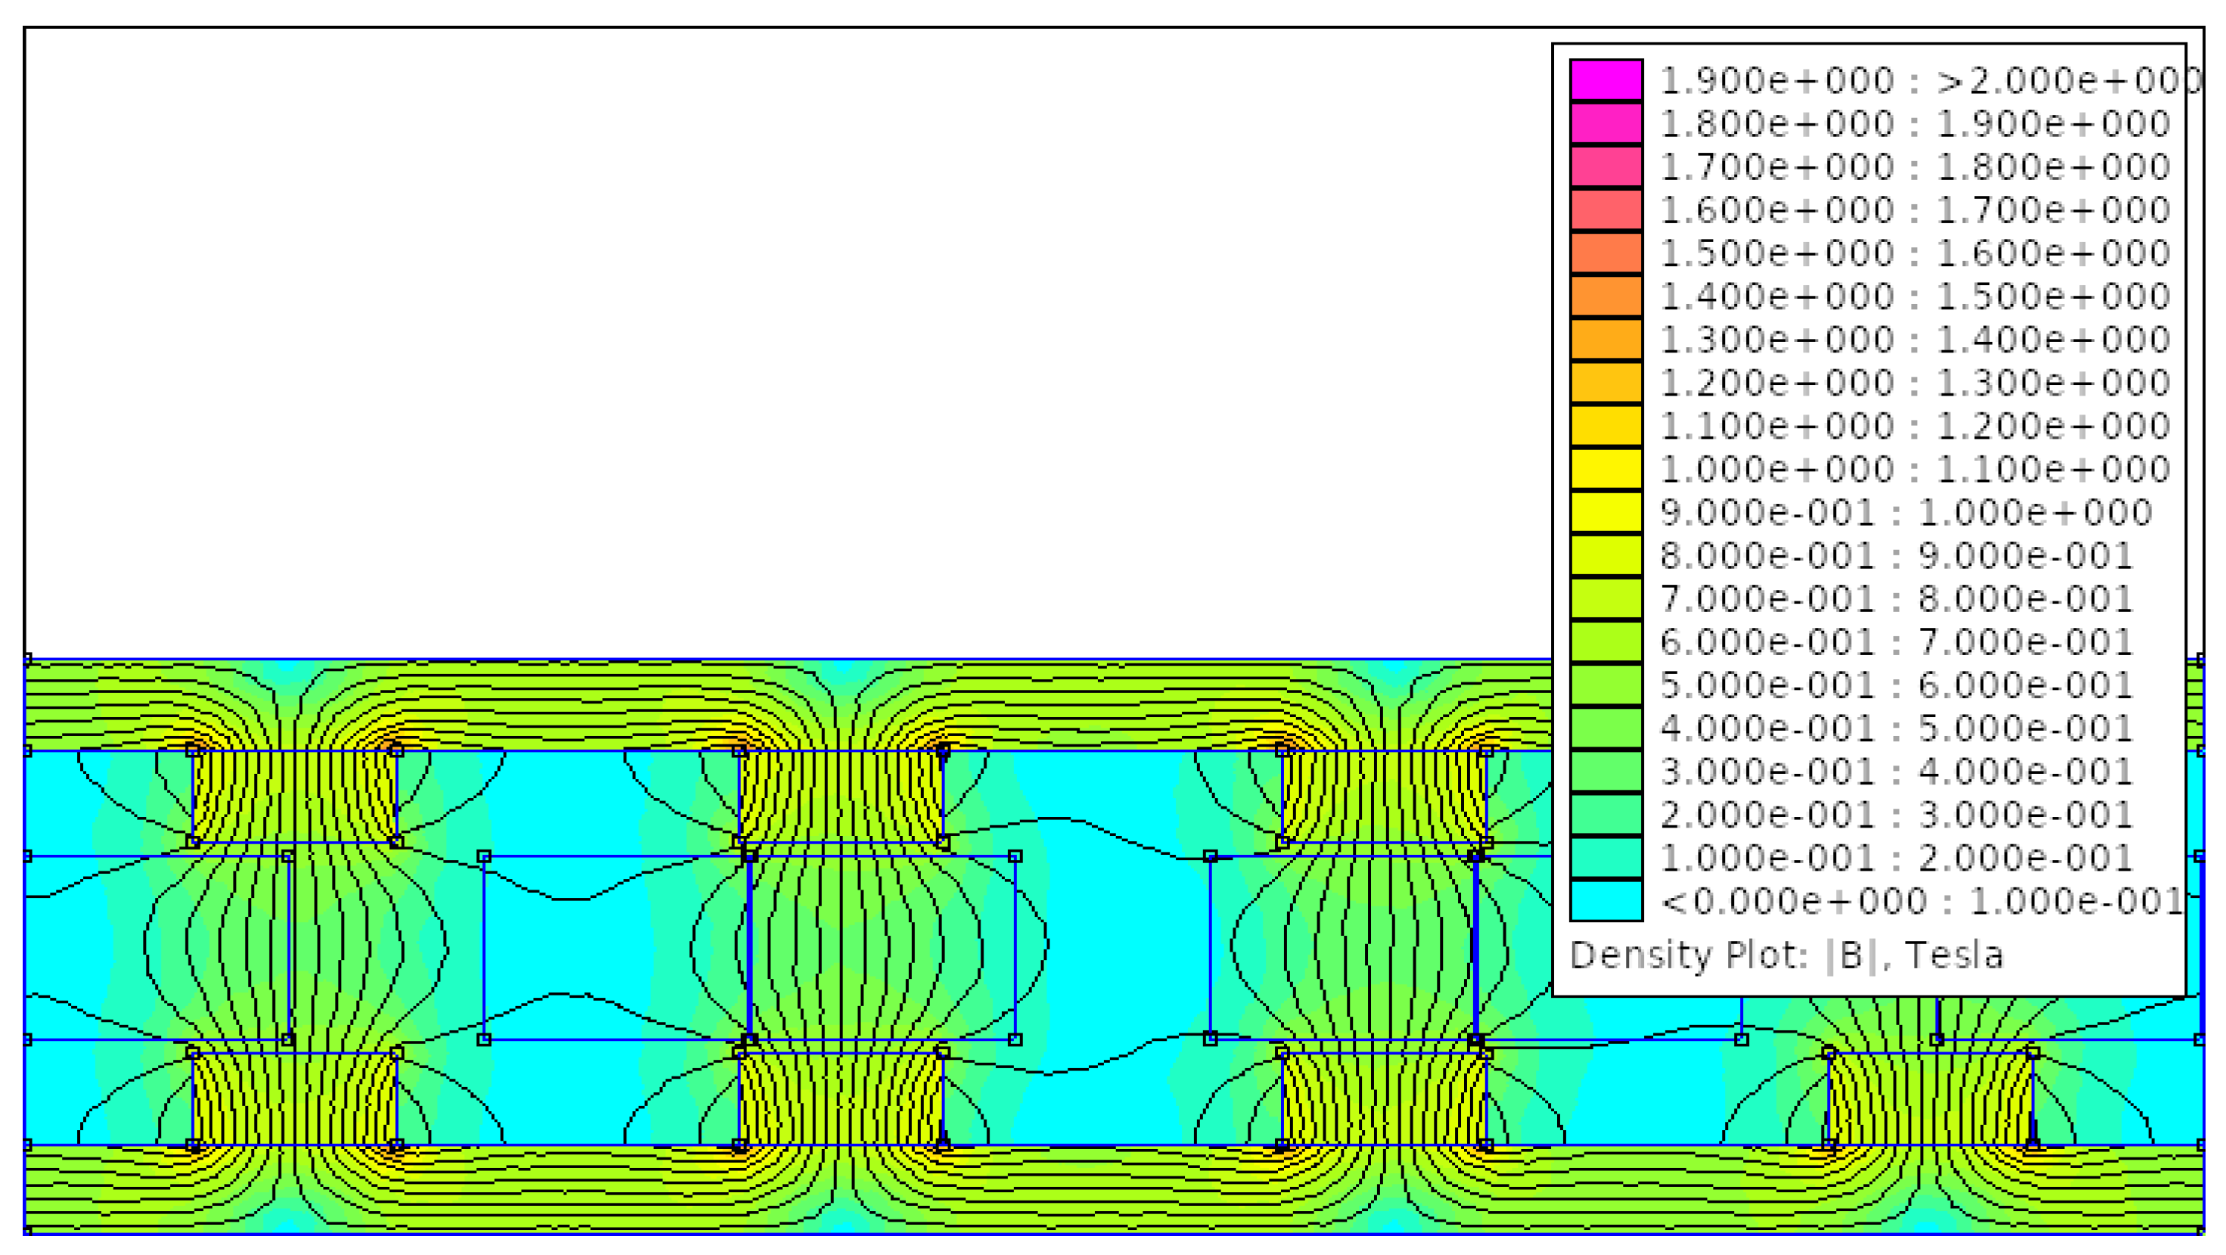Click the blank white area above the plot

coord(778,346)
